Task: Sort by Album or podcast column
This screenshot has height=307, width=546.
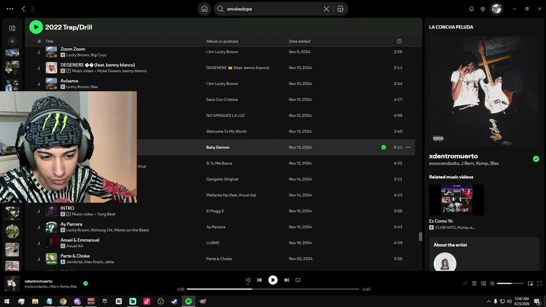Action: click(222, 41)
